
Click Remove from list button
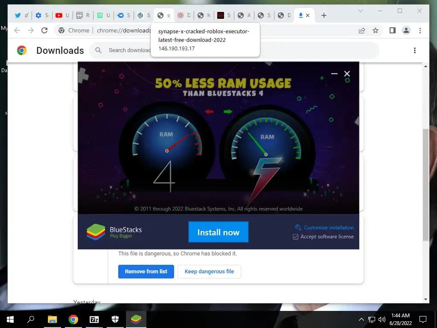(146, 271)
